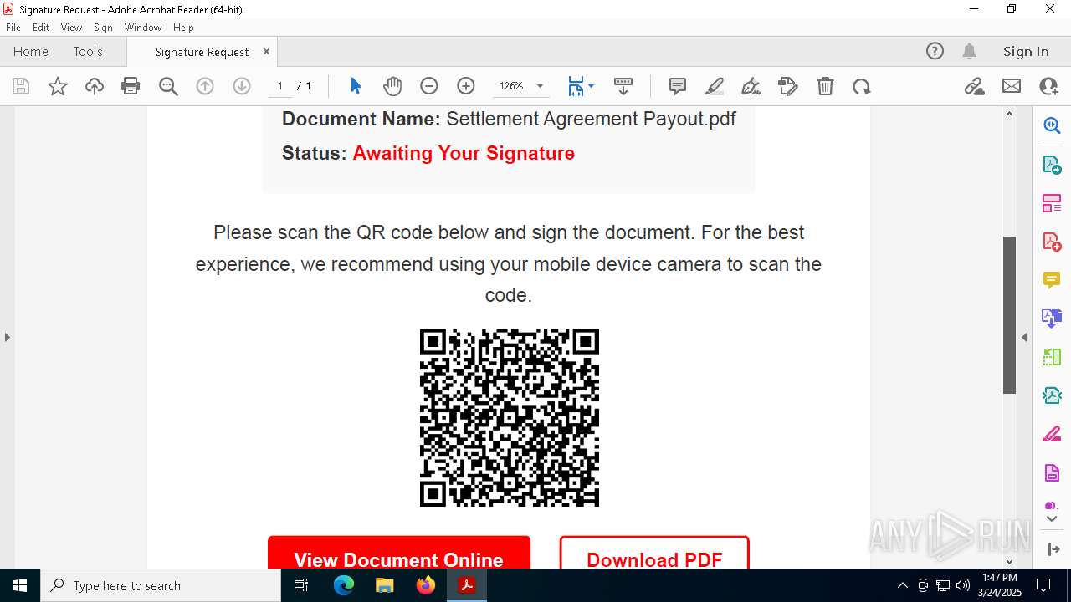Click View Document Online button
1071x602 pixels.
click(x=399, y=554)
